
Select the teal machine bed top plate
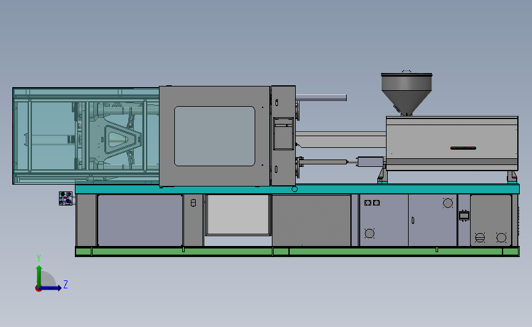(297, 190)
